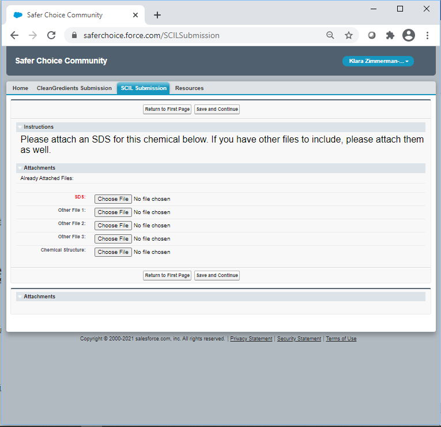Open the Privacy Statement link

tap(251, 339)
